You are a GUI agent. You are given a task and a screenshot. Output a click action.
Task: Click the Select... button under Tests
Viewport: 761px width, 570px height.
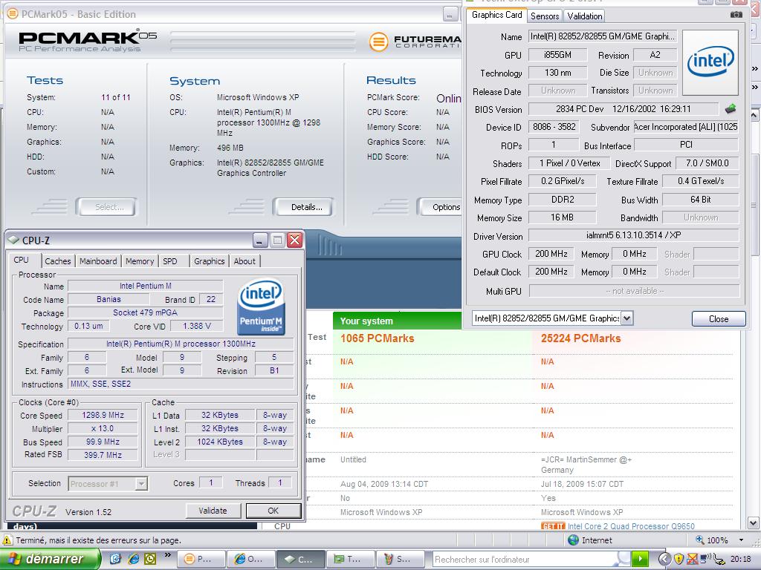(109, 207)
